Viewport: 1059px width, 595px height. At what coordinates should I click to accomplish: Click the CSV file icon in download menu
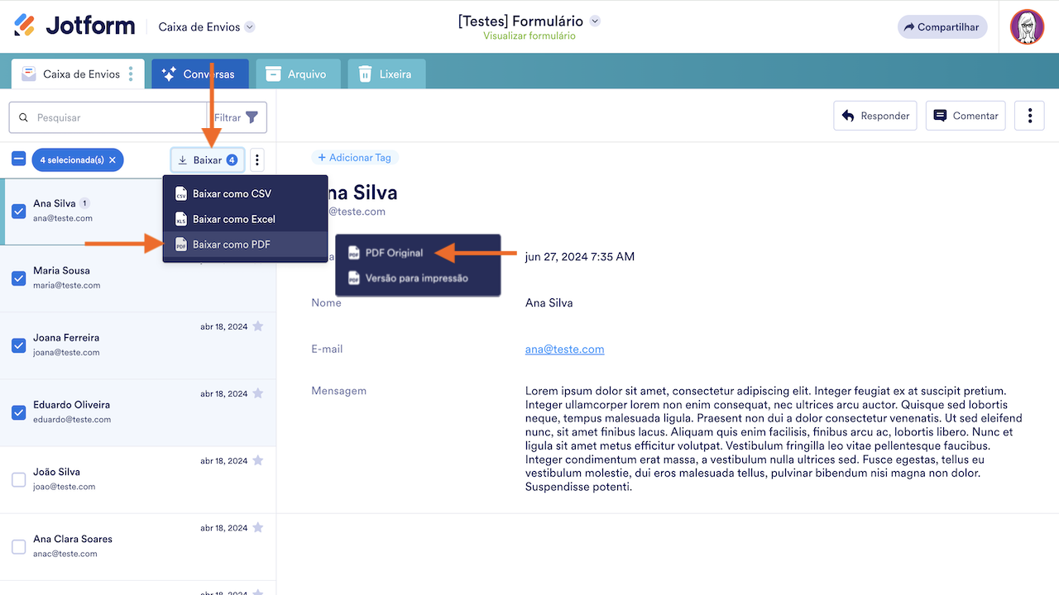point(180,194)
